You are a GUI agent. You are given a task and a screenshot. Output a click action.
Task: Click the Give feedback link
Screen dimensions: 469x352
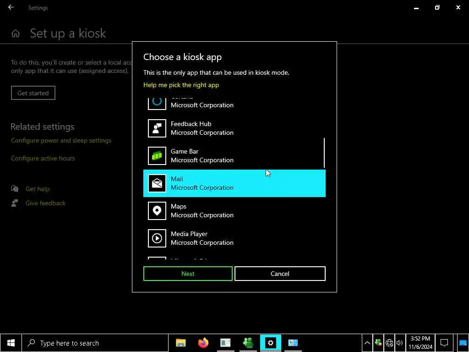pos(45,203)
